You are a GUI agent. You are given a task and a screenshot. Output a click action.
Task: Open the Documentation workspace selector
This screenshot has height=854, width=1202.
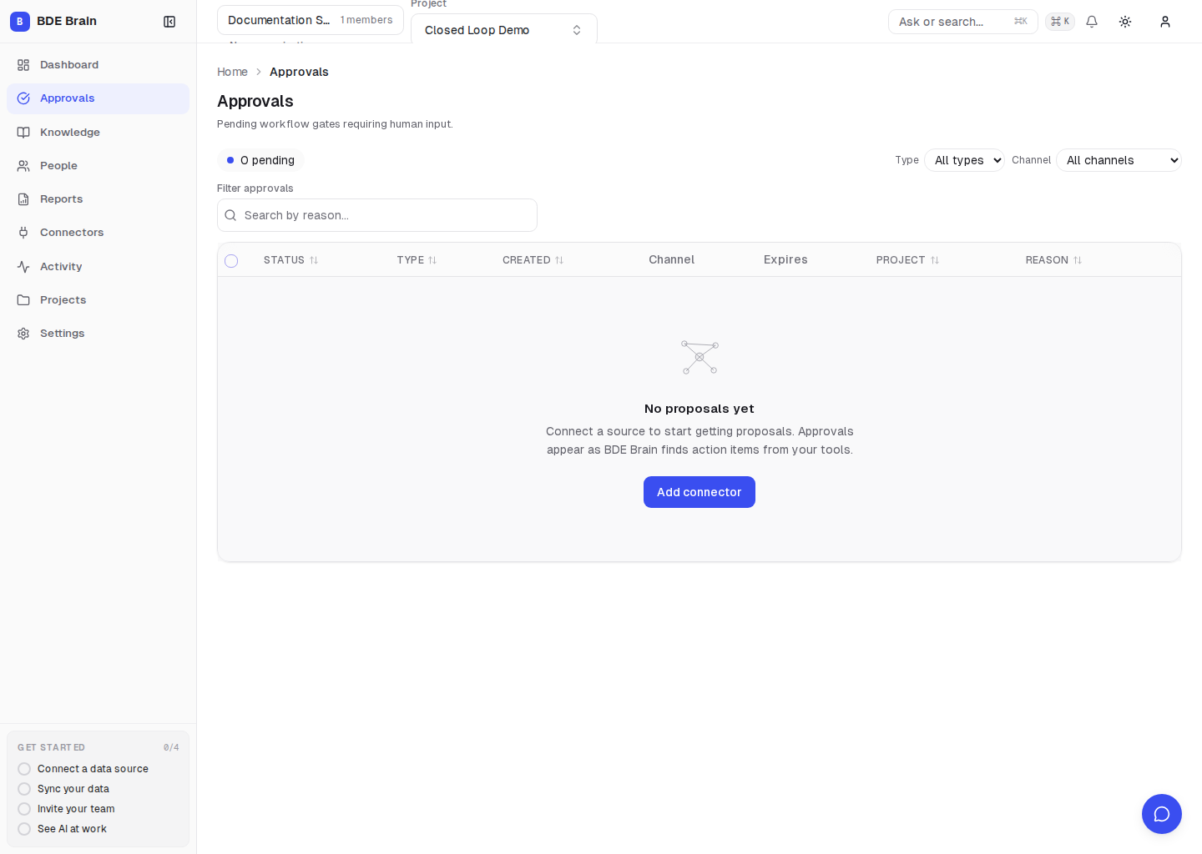click(x=311, y=20)
